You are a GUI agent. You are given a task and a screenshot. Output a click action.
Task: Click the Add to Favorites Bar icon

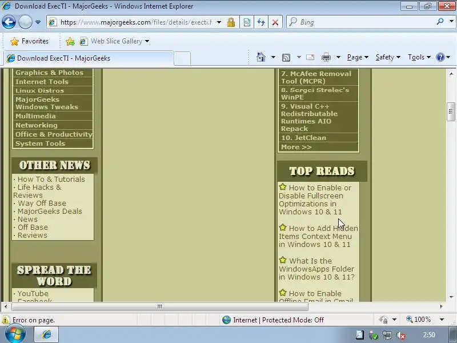70,41
